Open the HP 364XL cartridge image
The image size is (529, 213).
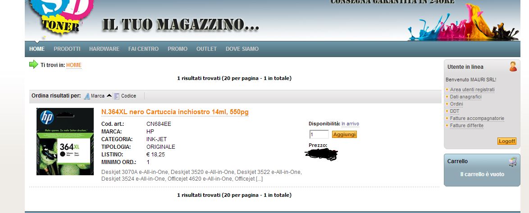65,142
